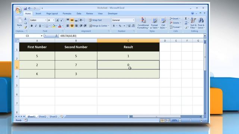Align text right in the cell
The height and width of the screenshot is (134, 239).
(x=76, y=26)
